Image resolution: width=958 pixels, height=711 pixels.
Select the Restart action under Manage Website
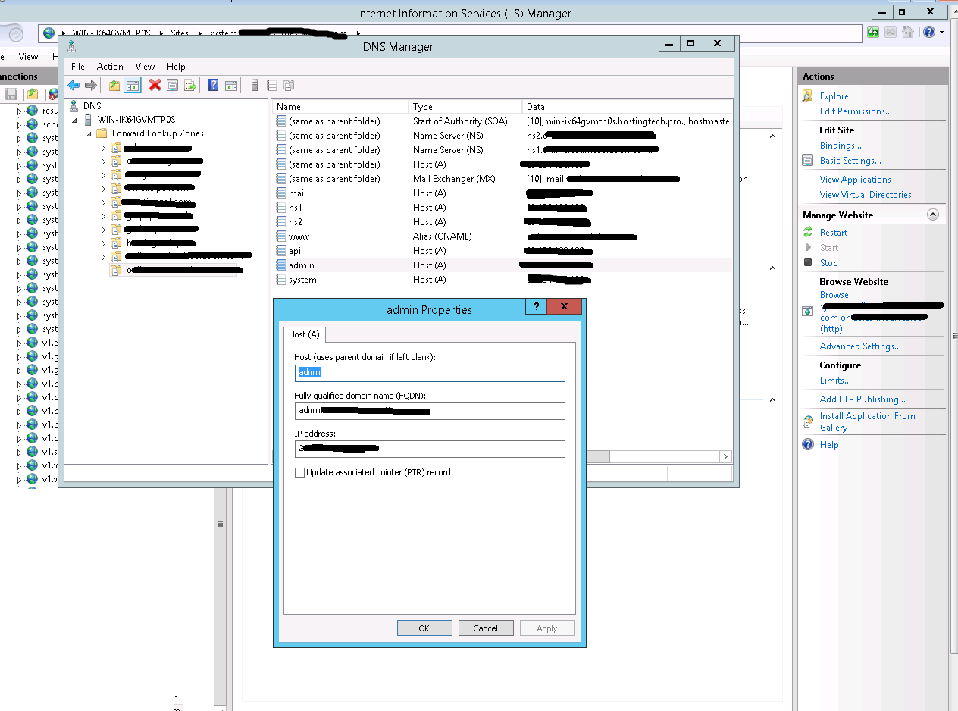click(834, 232)
